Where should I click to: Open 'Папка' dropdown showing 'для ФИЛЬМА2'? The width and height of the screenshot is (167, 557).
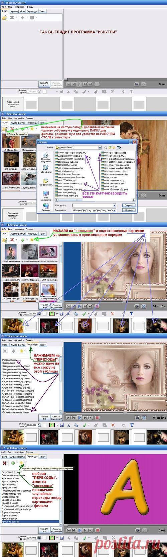100,147
